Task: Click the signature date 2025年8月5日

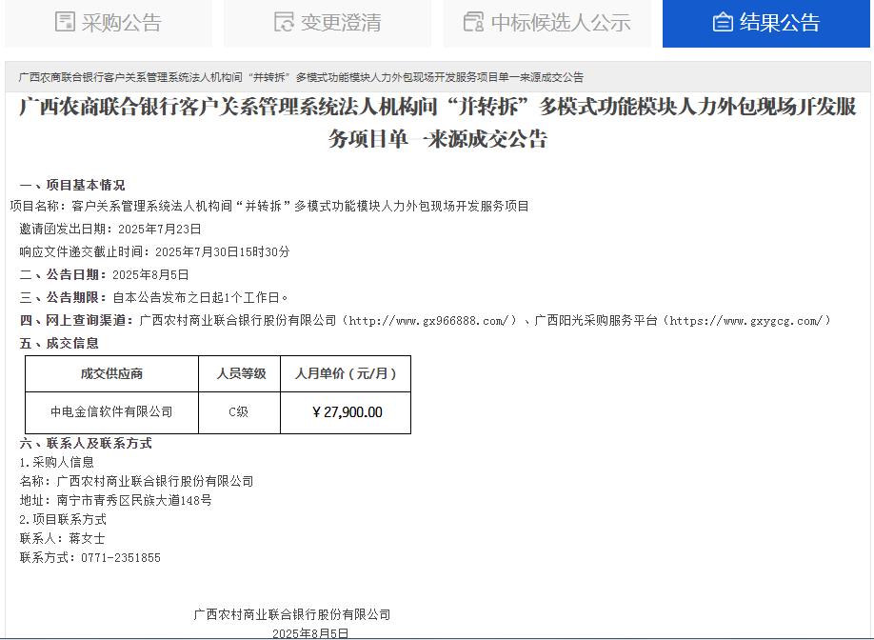Action: 310,634
